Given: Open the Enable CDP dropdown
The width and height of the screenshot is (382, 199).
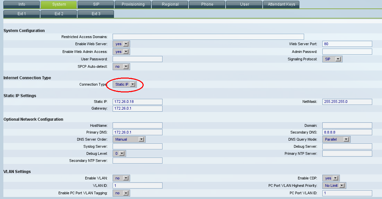Looking at the screenshot, I should tap(331, 178).
